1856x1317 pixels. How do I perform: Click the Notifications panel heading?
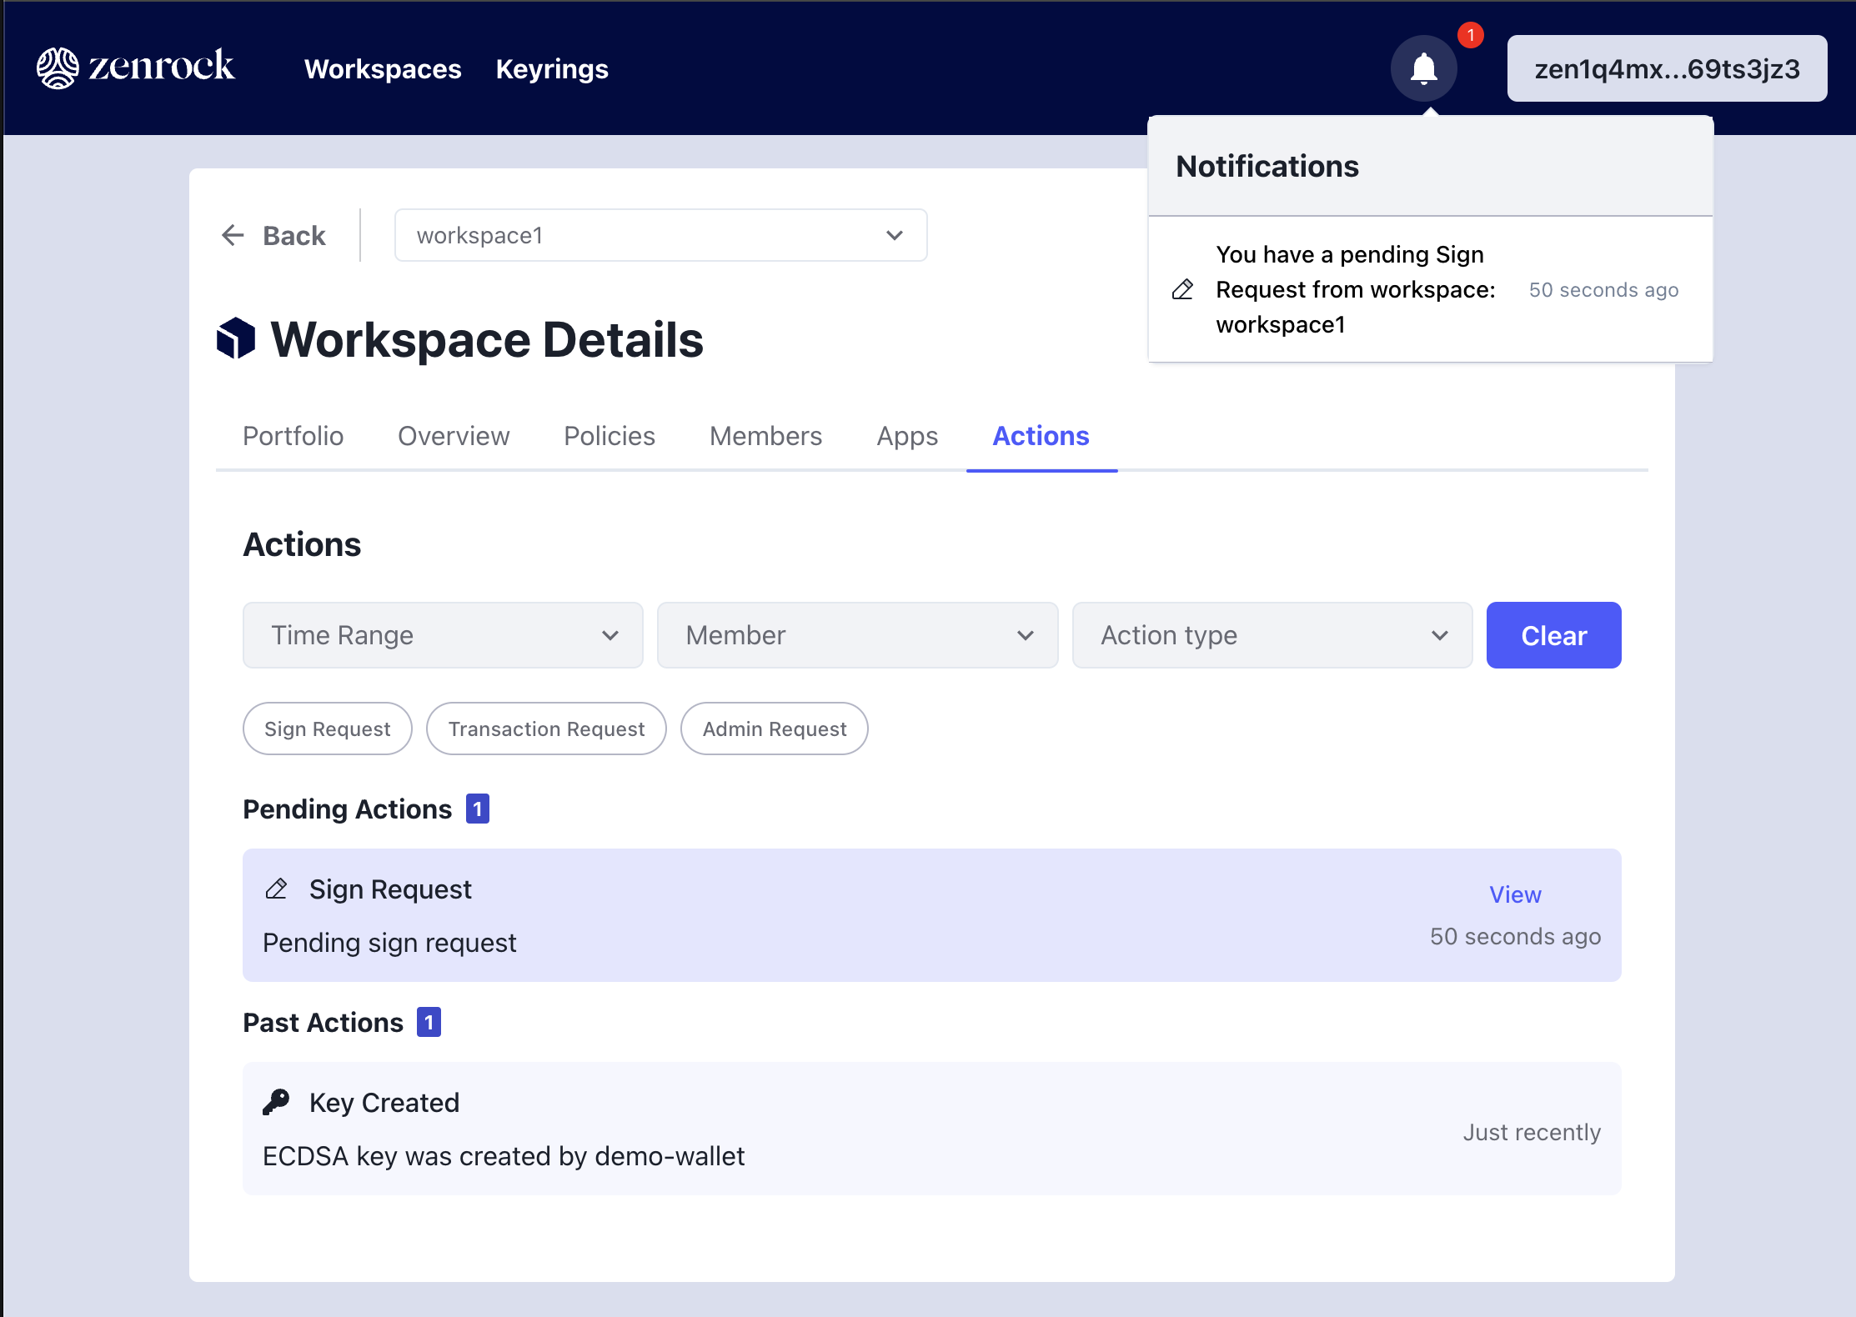pyautogui.click(x=1267, y=166)
